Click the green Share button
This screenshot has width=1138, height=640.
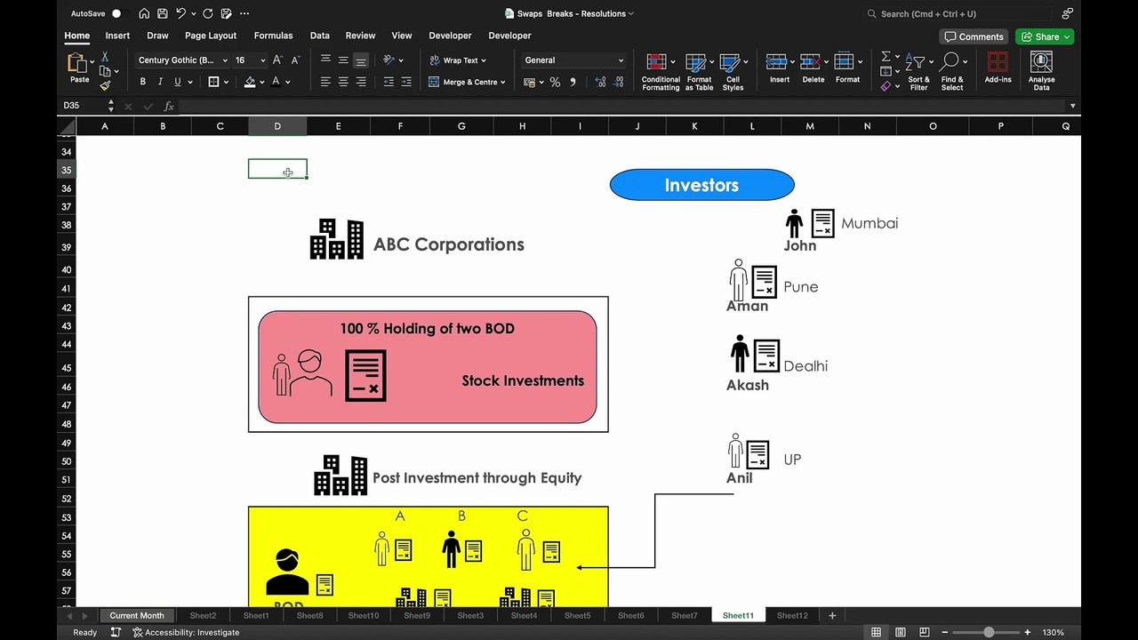click(x=1043, y=36)
